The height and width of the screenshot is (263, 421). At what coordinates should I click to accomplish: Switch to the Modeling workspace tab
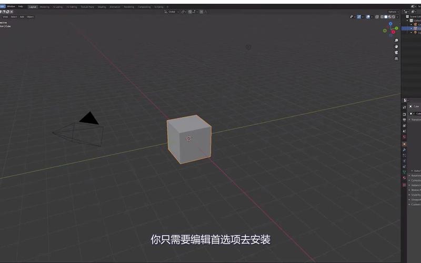pyautogui.click(x=45, y=7)
